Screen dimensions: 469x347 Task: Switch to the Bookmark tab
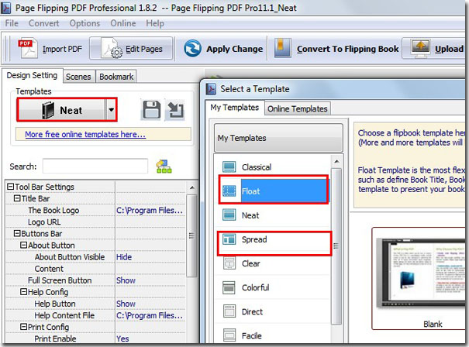tap(116, 77)
